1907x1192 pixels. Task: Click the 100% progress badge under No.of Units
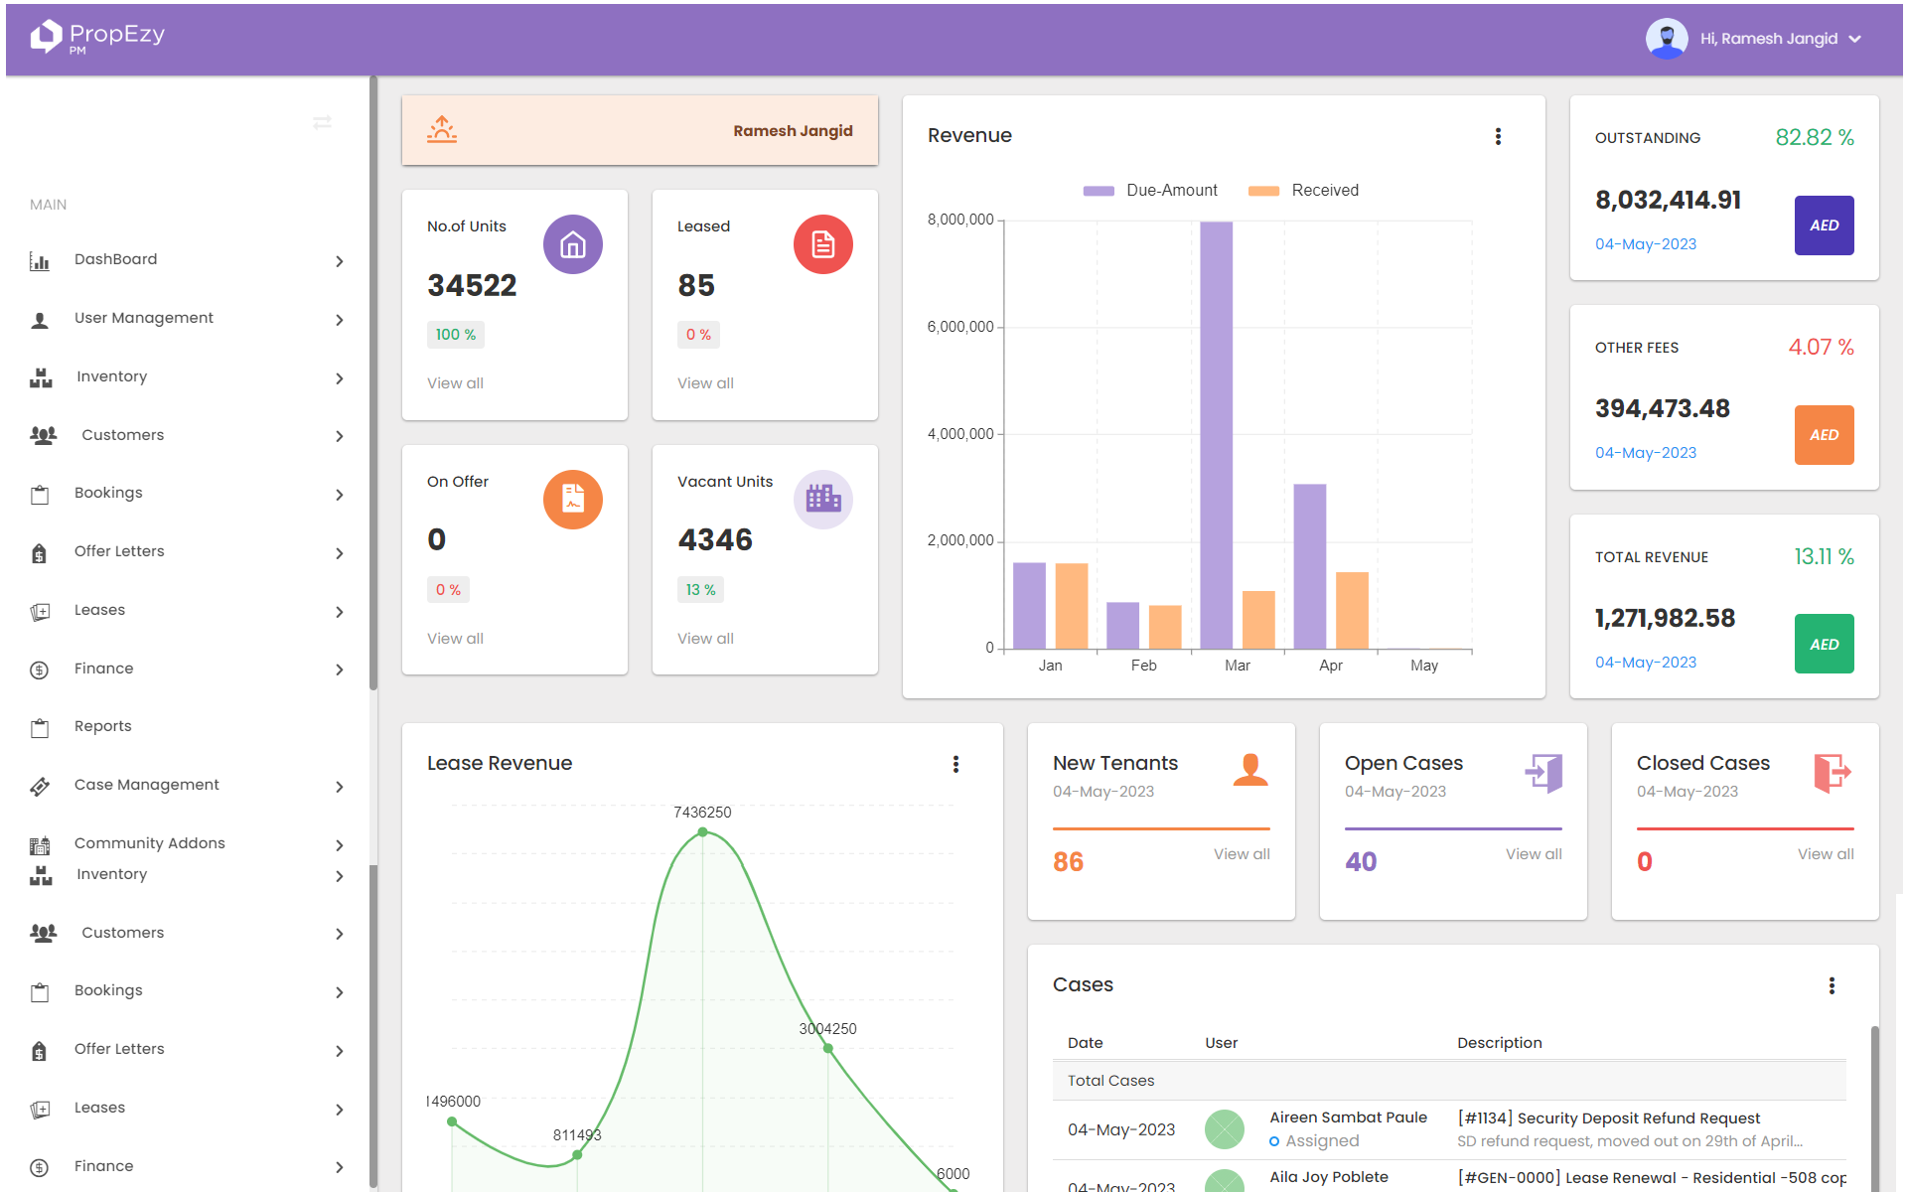pos(455,335)
